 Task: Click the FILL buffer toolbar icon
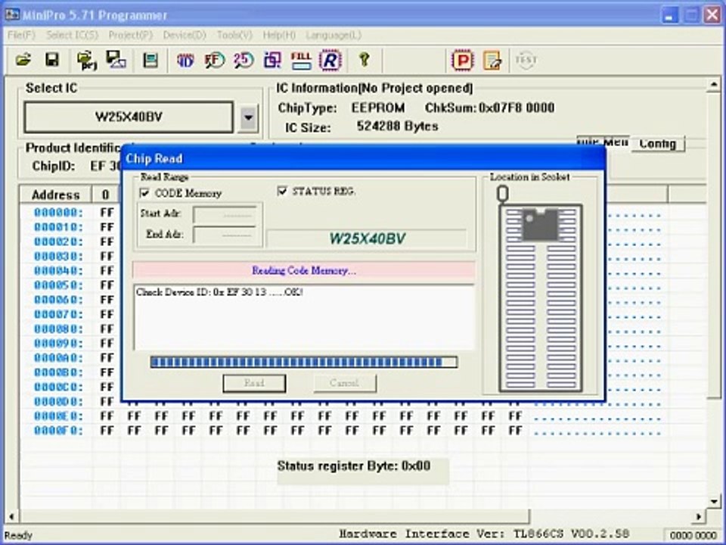click(301, 61)
